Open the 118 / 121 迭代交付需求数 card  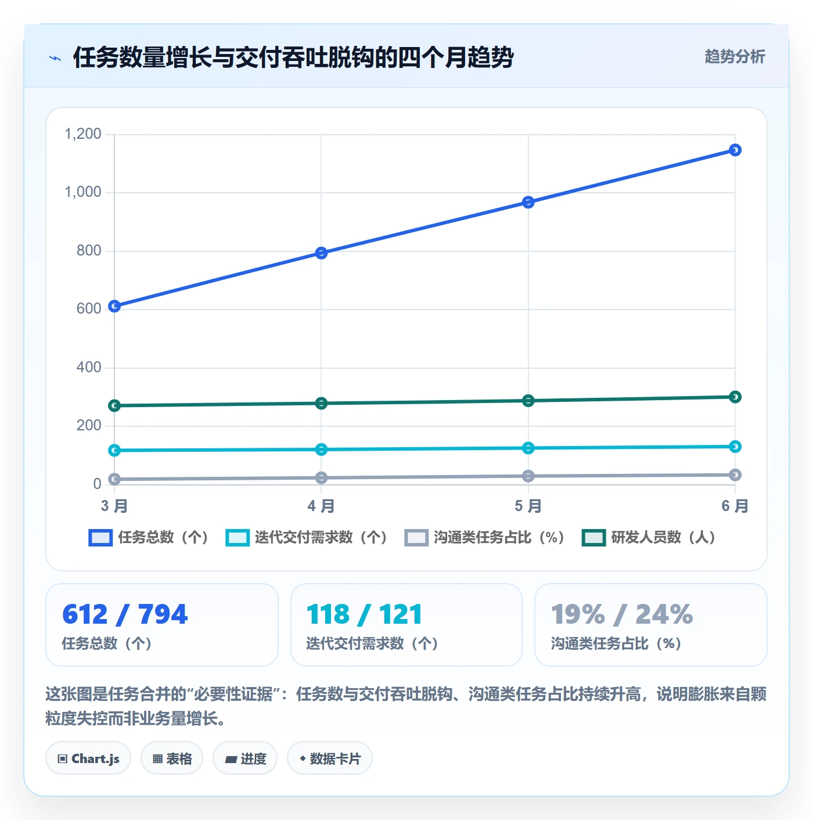(406, 625)
